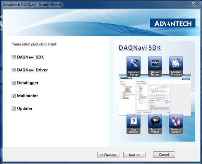
Task: Uncheck the DAQNavi SDK checkbox
Action: pyautogui.click(x=14, y=57)
